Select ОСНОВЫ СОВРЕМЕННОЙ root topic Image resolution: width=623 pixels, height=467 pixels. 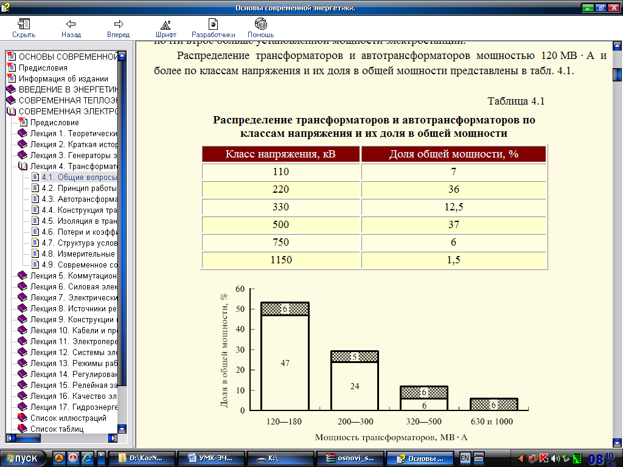pos(68,57)
